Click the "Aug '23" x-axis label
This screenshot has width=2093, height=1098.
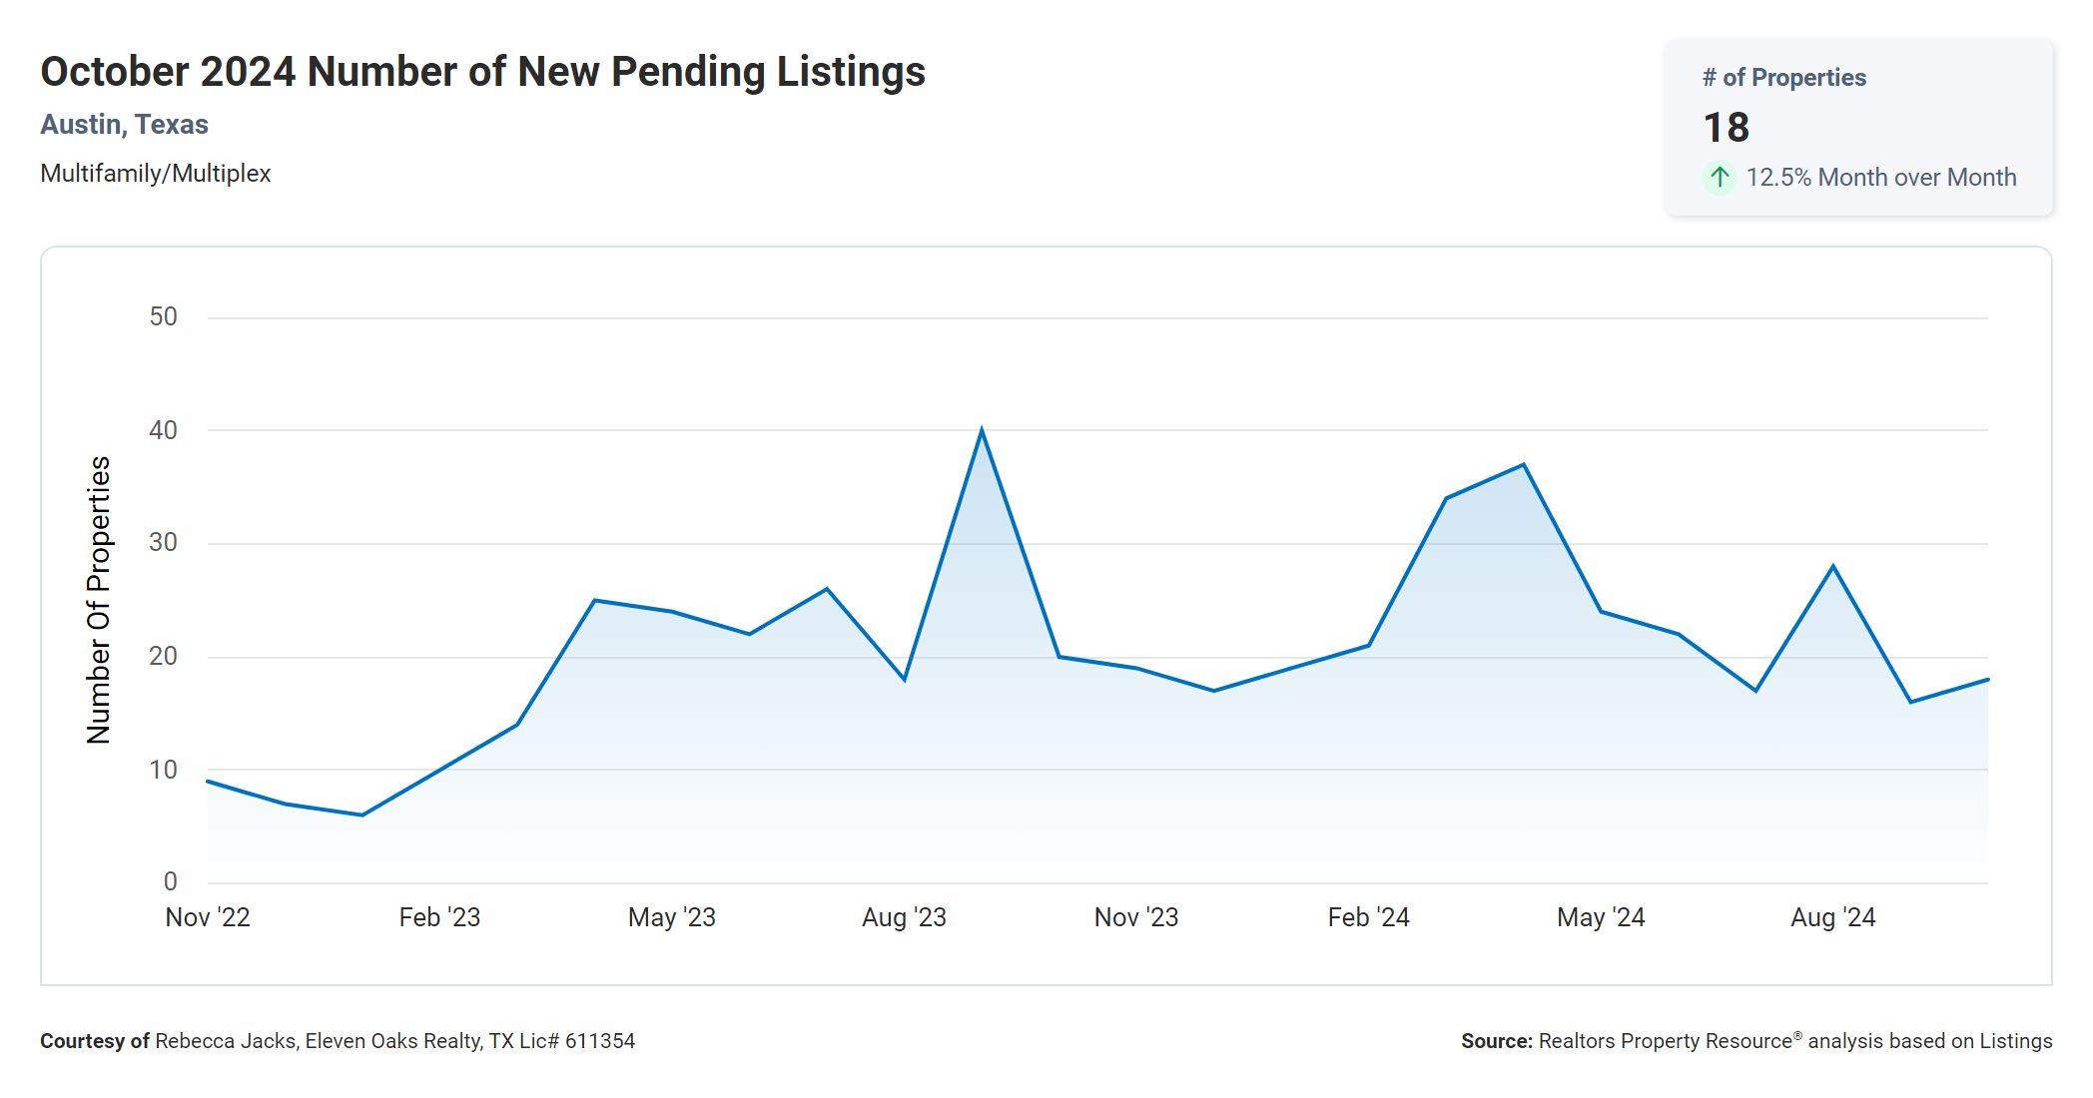tap(904, 917)
